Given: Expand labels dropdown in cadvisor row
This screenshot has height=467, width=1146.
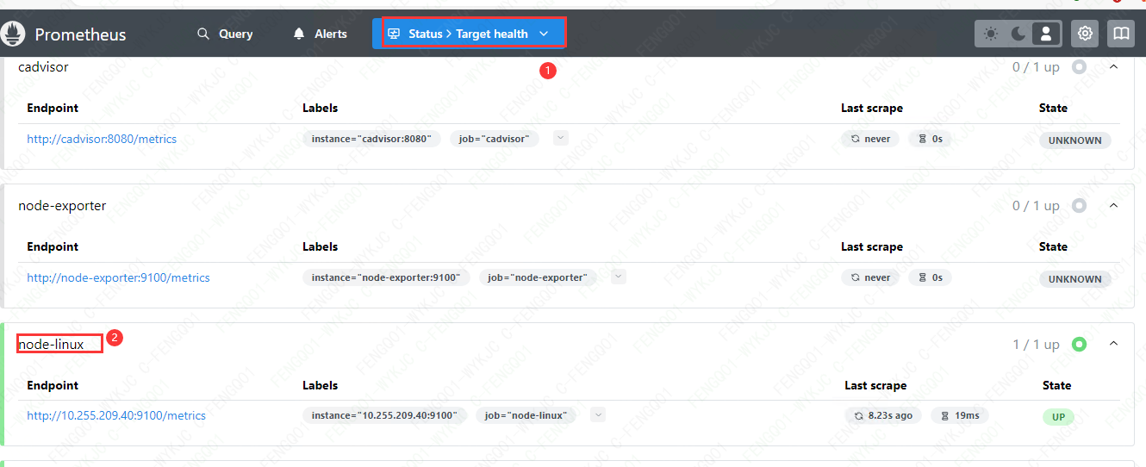Looking at the screenshot, I should click(x=561, y=138).
